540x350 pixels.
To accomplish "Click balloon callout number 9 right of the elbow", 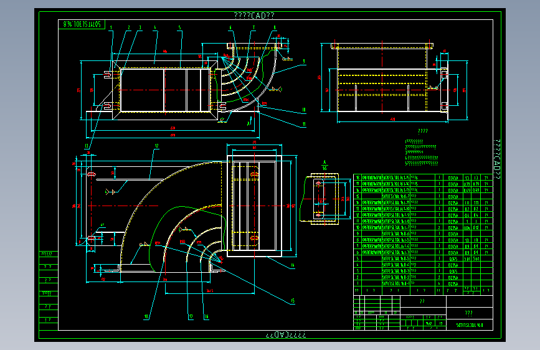I will [303, 61].
